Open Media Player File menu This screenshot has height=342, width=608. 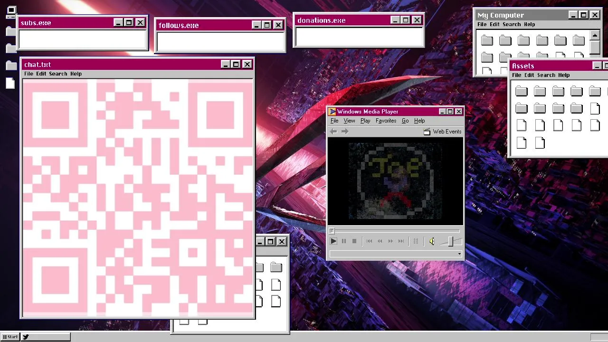click(x=334, y=121)
